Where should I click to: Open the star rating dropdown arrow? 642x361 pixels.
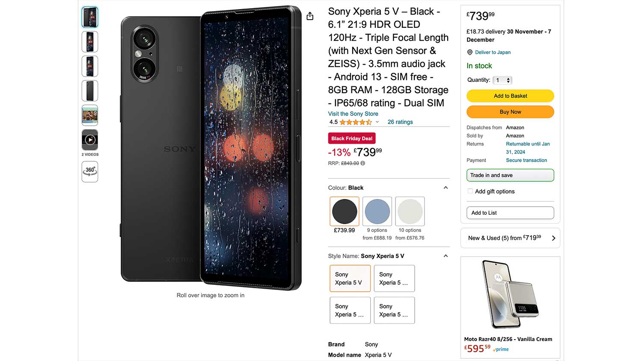point(377,122)
